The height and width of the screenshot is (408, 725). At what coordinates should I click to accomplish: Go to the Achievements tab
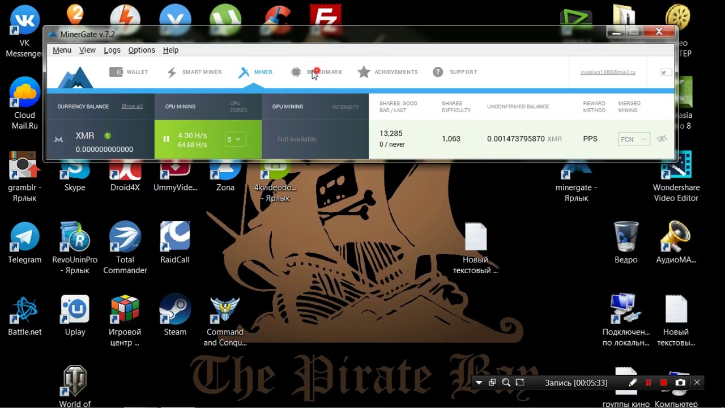click(388, 72)
